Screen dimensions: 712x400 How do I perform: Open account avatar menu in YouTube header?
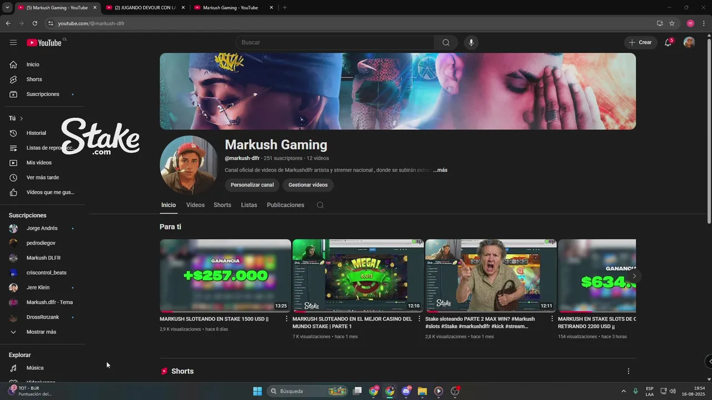[x=689, y=42]
